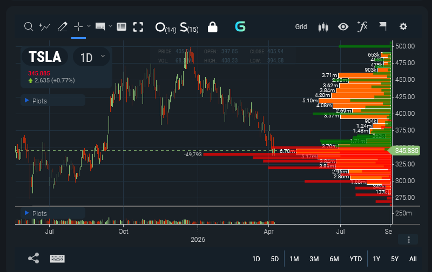432x272 pixels.
Task: Open the add comparison line-chart tool
Action: point(45,26)
